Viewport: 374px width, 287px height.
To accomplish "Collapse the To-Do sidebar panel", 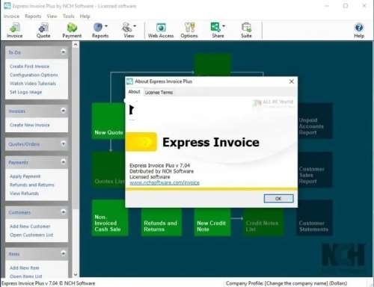I will point(63,52).
